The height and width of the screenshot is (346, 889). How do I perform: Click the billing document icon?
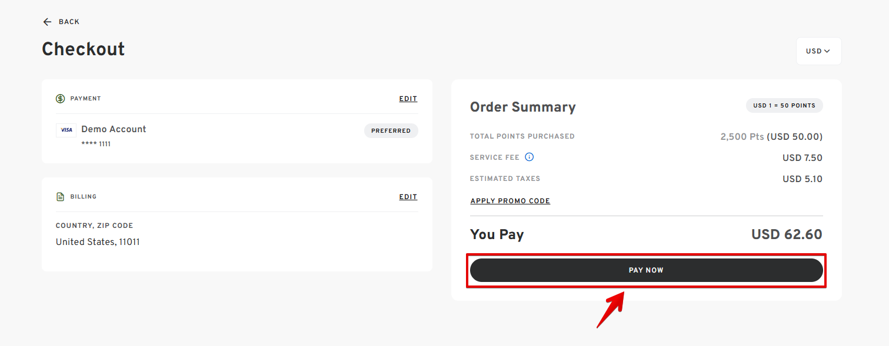[x=61, y=197]
